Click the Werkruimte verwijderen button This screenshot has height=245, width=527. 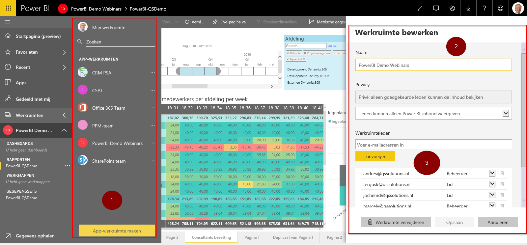396,222
